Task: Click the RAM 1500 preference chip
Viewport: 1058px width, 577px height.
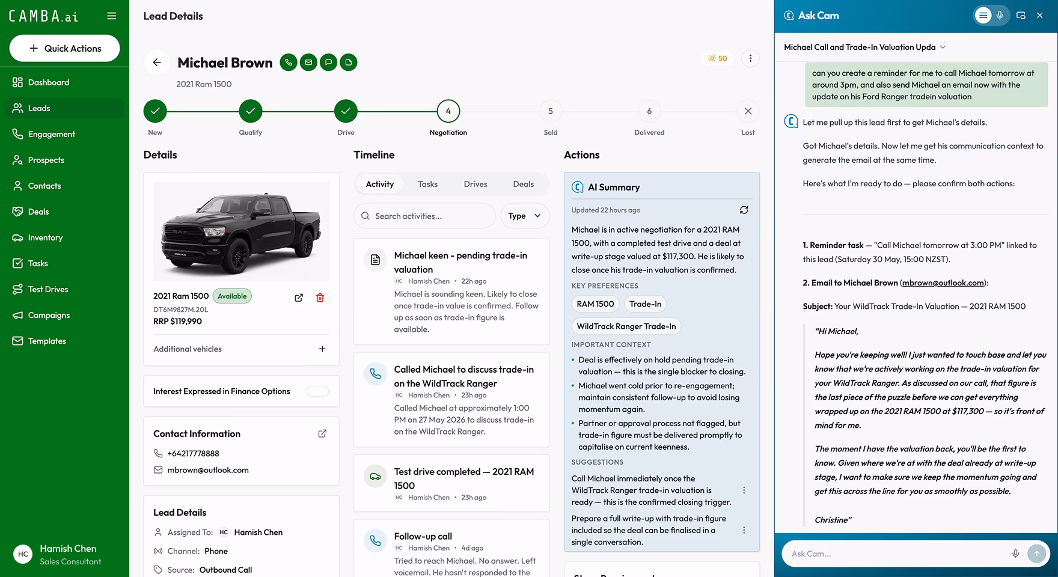Action: point(595,304)
